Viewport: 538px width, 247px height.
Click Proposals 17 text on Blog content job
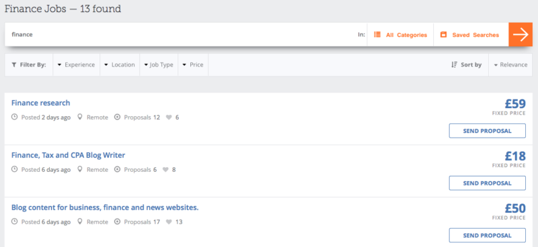(x=142, y=222)
